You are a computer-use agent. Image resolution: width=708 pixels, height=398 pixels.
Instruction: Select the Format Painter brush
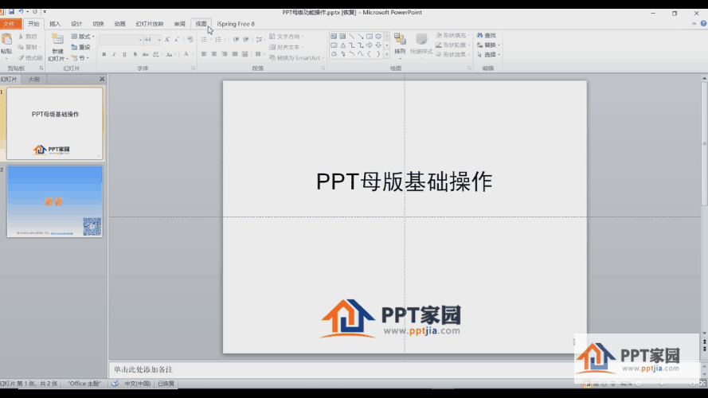(x=29, y=58)
